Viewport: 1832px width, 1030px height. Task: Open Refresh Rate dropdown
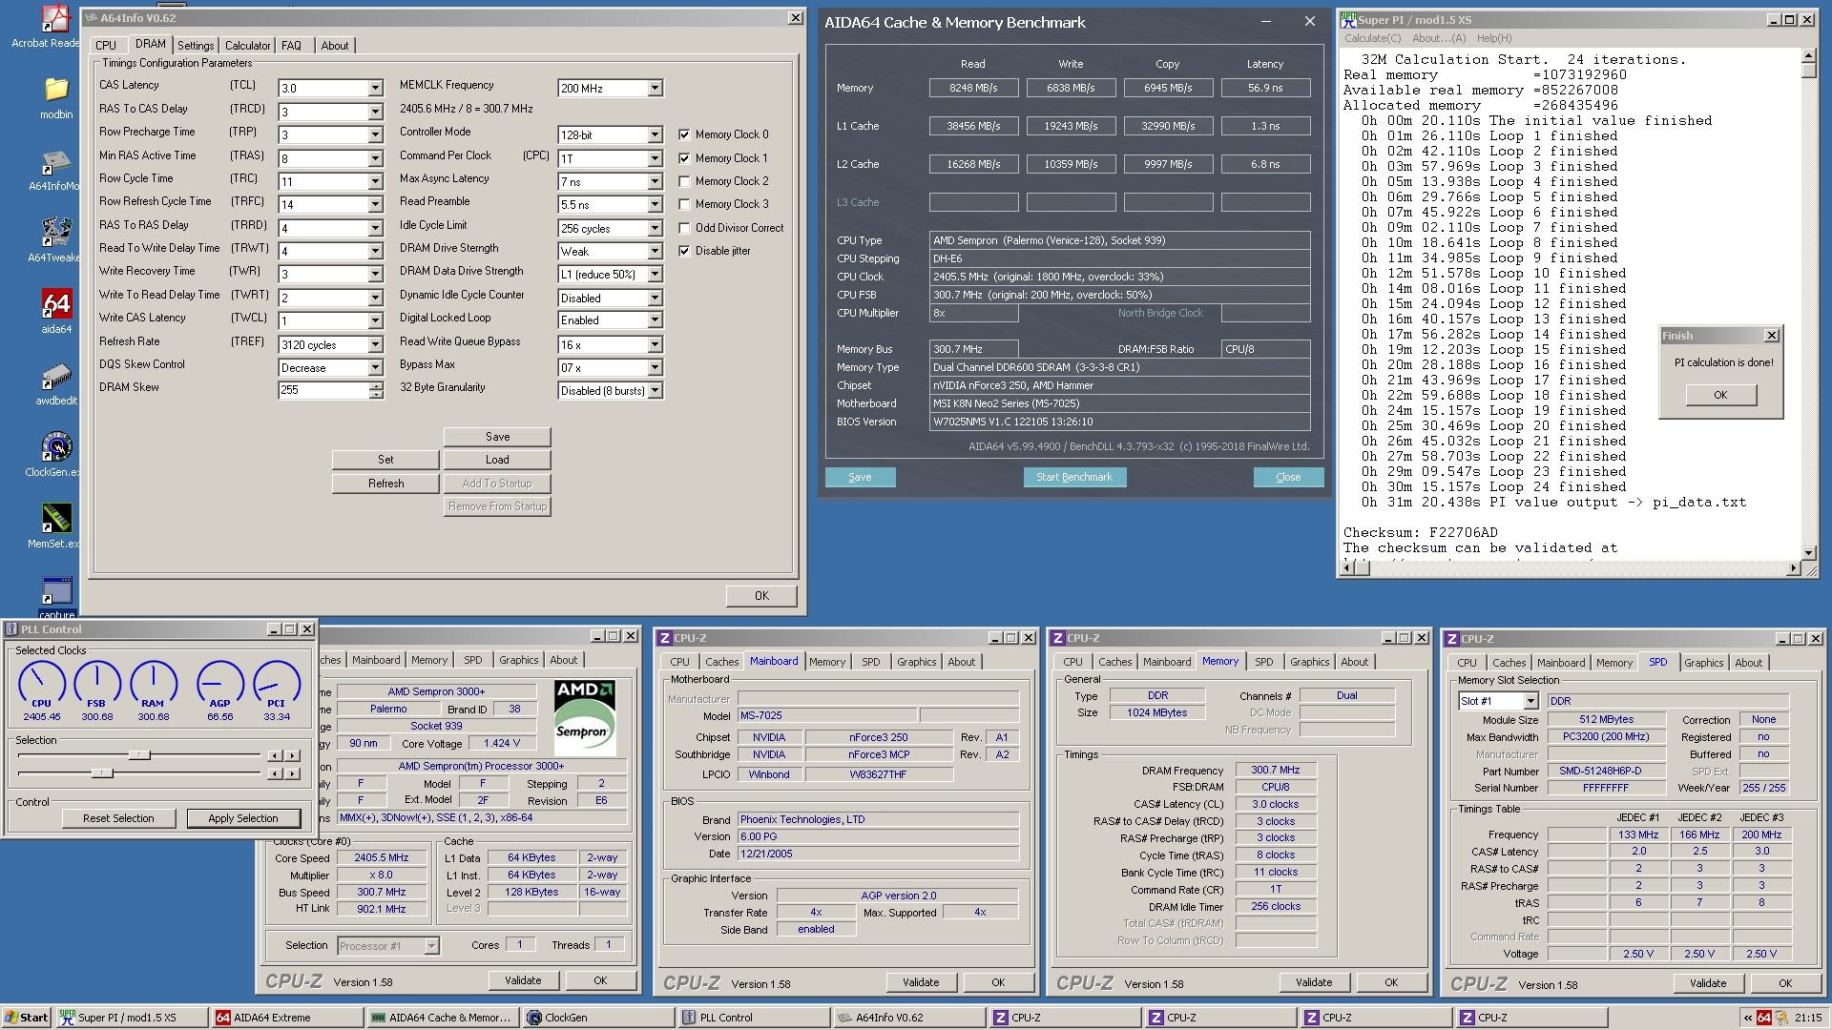[375, 344]
